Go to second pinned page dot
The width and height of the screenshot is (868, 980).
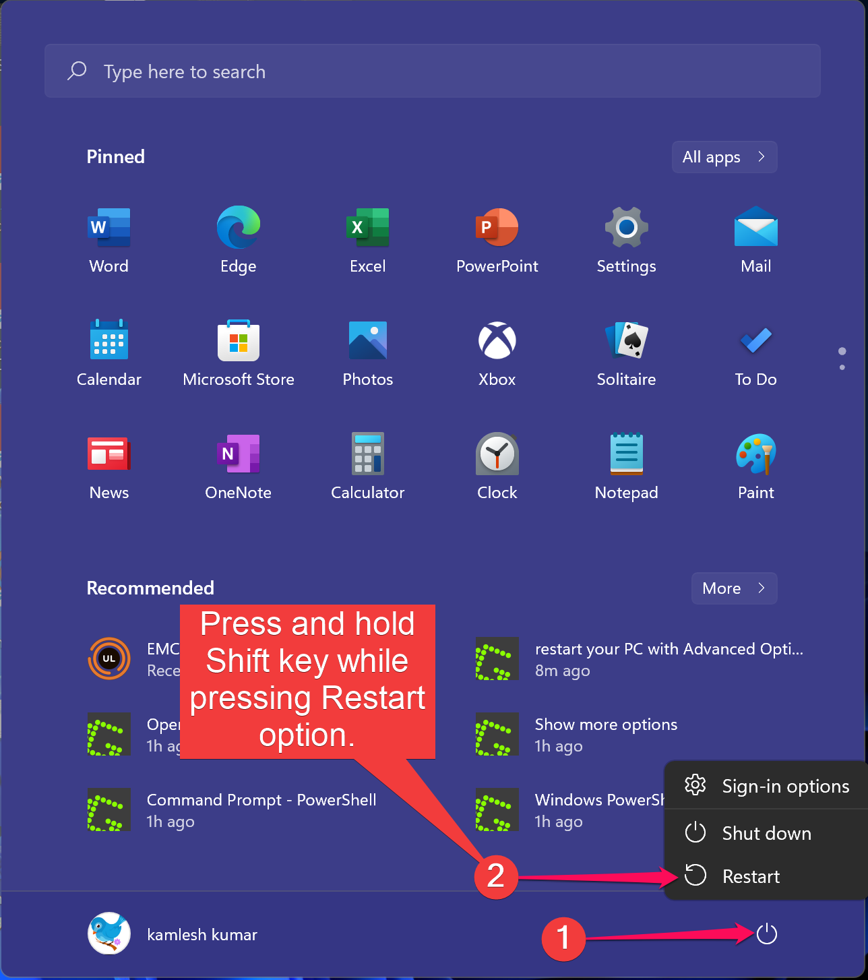pos(842,367)
